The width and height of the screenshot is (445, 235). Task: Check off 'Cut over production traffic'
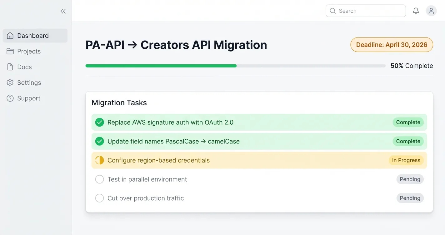coord(99,198)
